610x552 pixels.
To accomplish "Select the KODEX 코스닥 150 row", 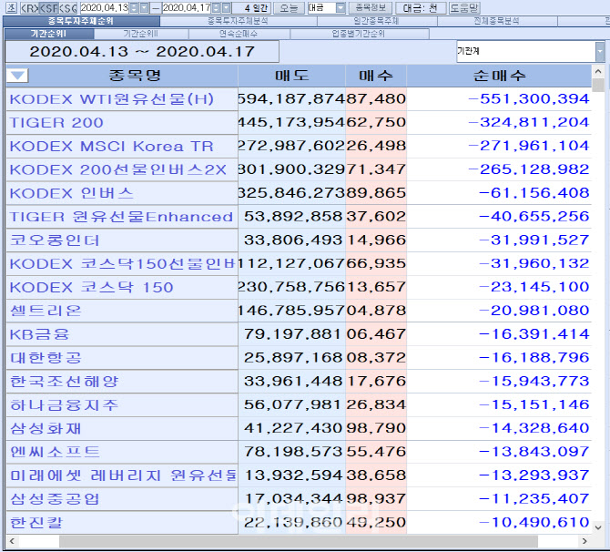I will (x=299, y=287).
